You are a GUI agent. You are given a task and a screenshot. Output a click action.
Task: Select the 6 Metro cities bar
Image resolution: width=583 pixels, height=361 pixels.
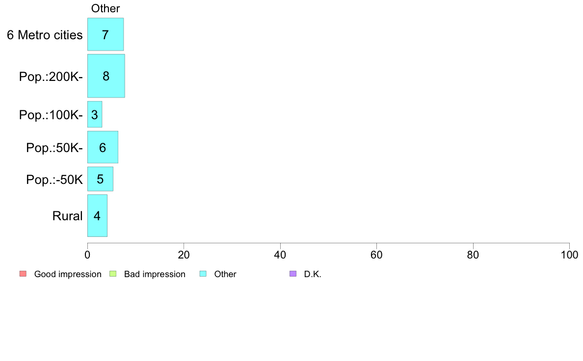click(106, 34)
